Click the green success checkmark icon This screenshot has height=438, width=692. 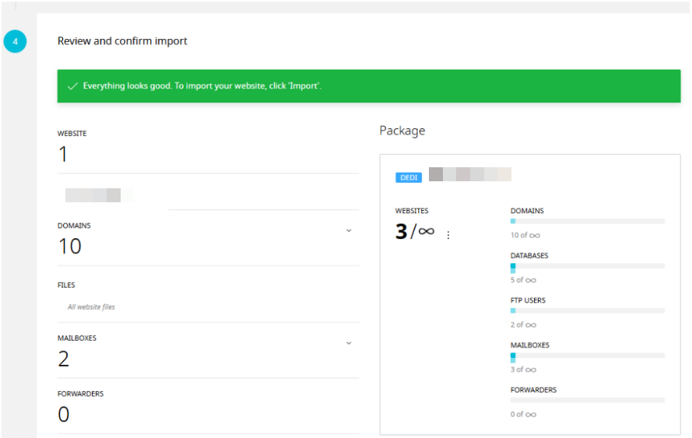(x=72, y=86)
